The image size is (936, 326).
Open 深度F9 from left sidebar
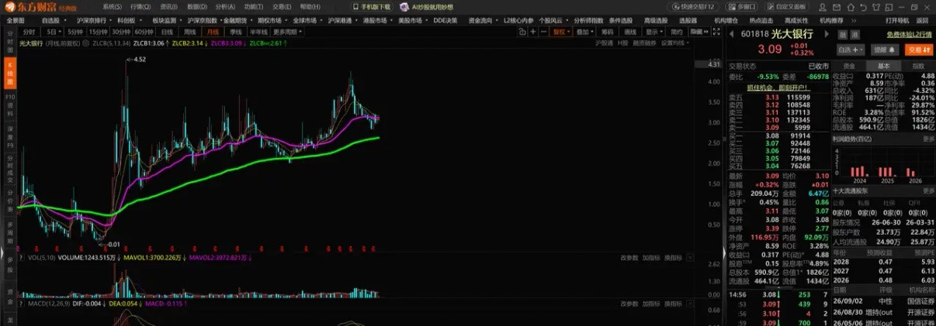click(11, 136)
